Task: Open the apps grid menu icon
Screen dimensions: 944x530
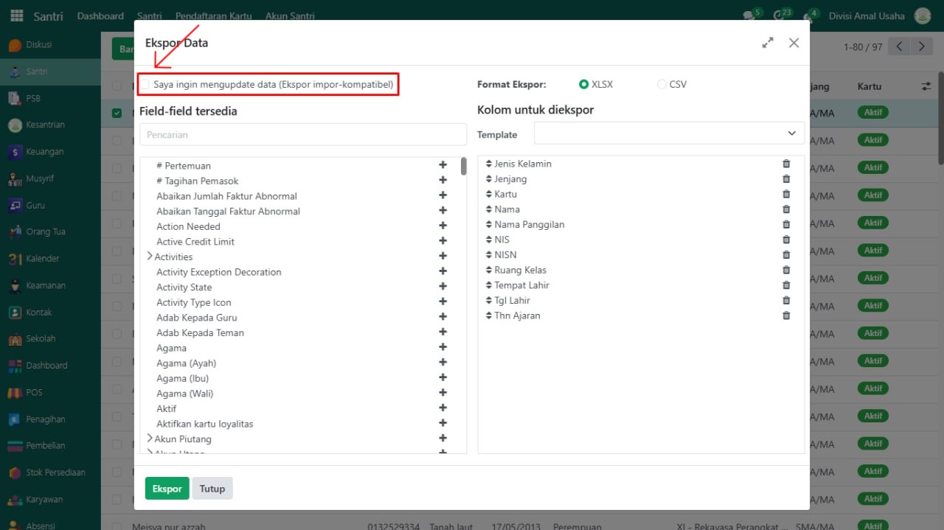Action: click(16, 15)
